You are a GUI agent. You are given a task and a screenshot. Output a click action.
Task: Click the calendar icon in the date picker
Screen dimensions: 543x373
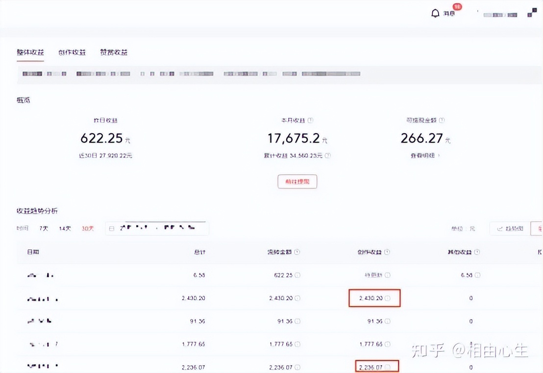click(x=111, y=228)
